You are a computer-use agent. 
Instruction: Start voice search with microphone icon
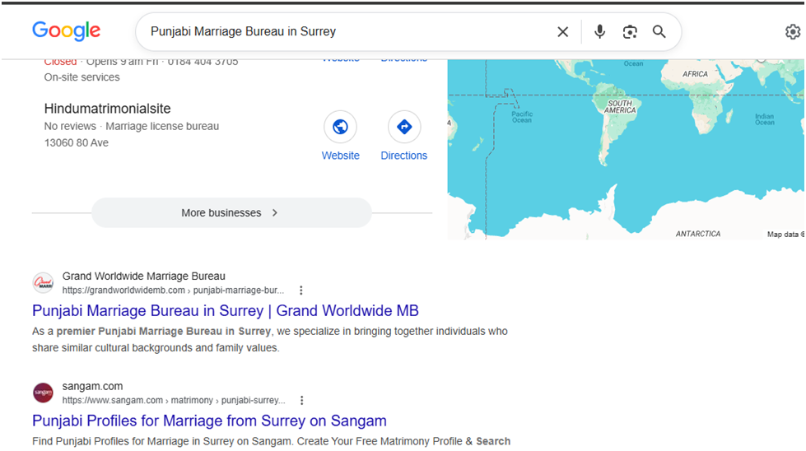coord(599,32)
